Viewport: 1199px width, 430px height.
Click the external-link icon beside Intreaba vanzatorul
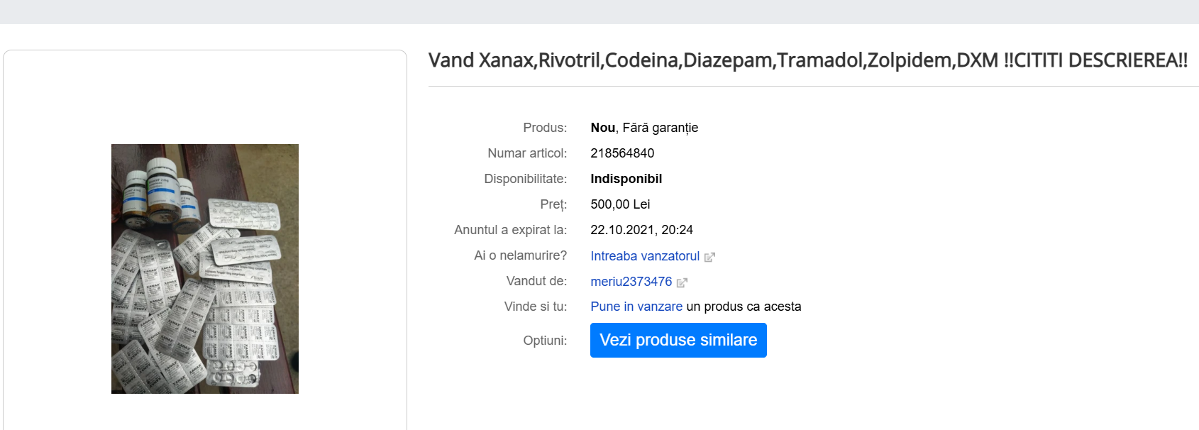click(709, 257)
